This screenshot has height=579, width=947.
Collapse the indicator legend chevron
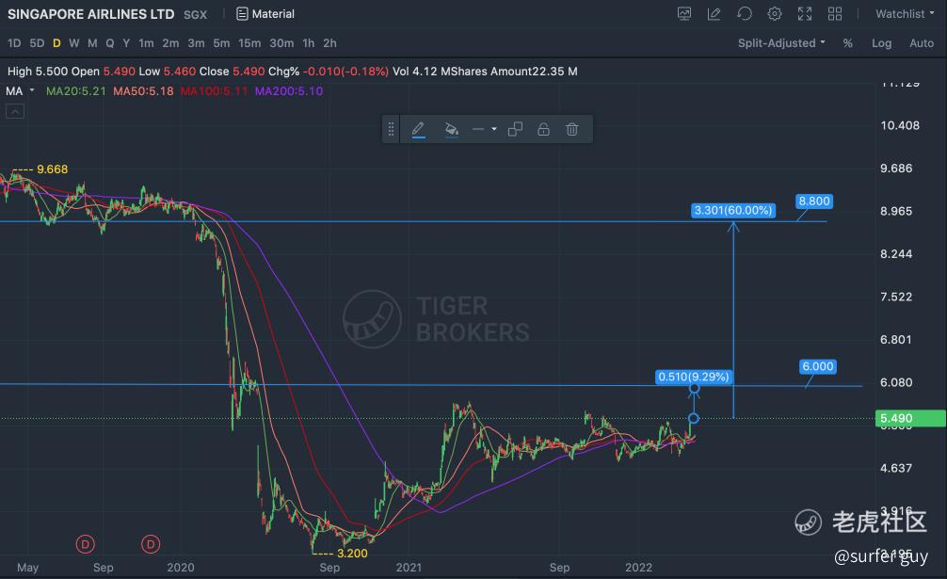15,111
